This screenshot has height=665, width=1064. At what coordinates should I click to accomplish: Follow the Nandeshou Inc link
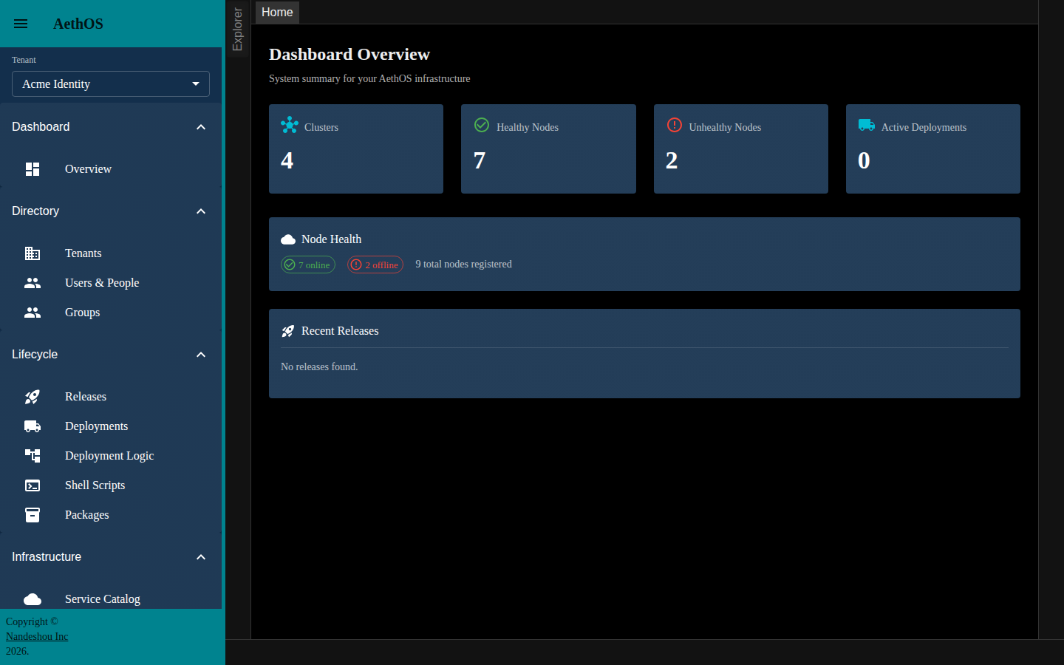pyautogui.click(x=37, y=636)
